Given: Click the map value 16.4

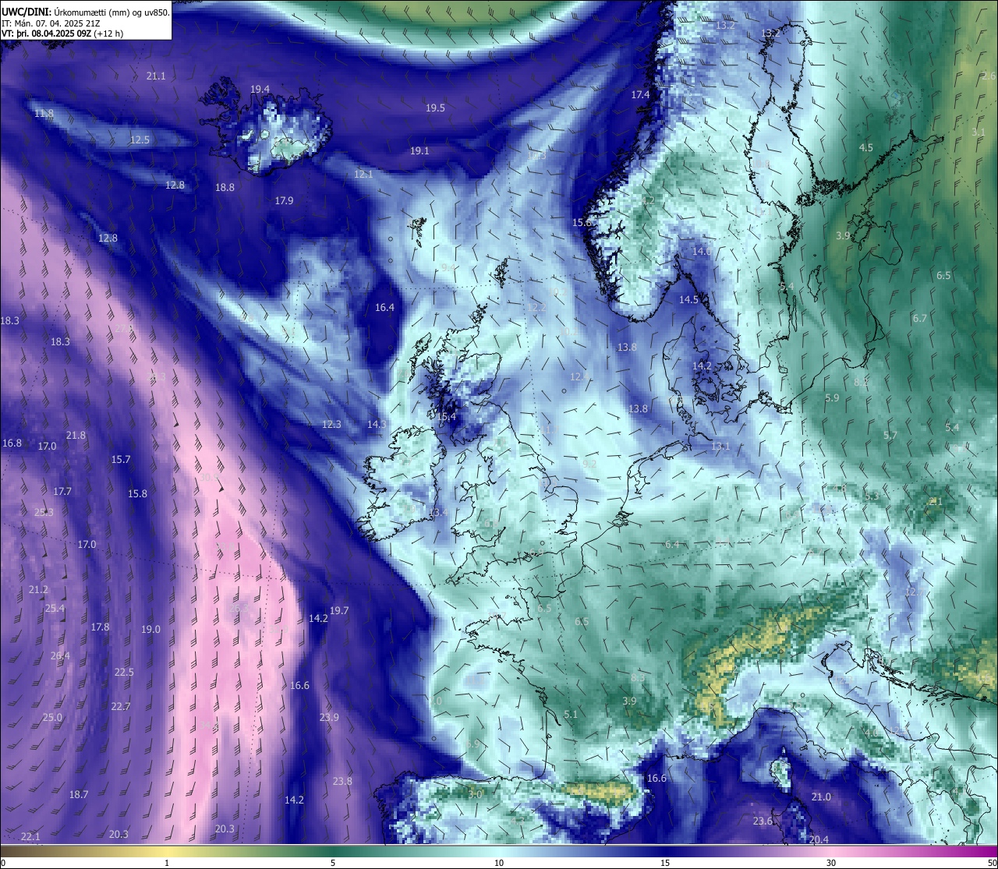Looking at the screenshot, I should click(384, 308).
